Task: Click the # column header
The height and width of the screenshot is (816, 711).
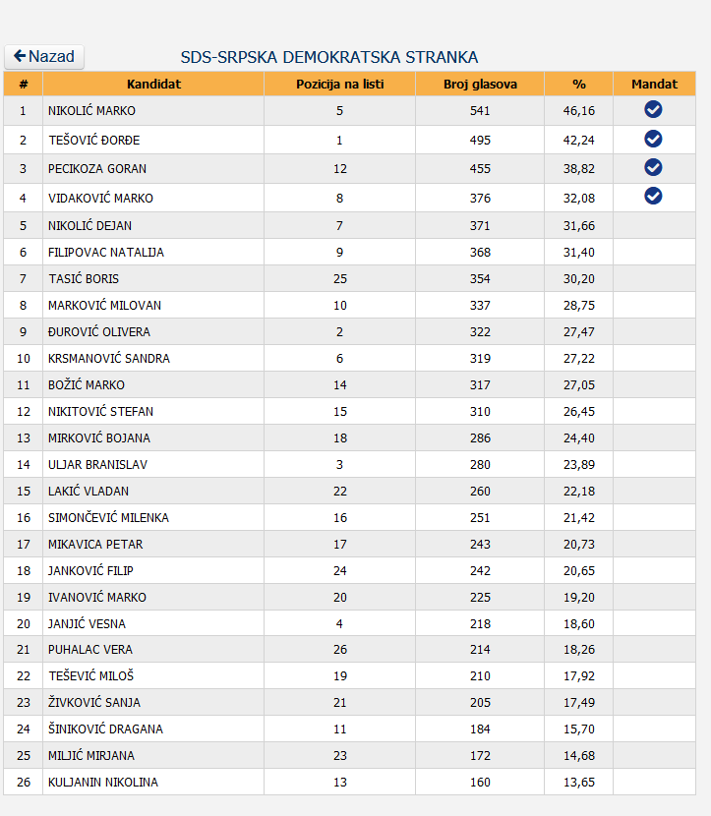Action: click(23, 85)
